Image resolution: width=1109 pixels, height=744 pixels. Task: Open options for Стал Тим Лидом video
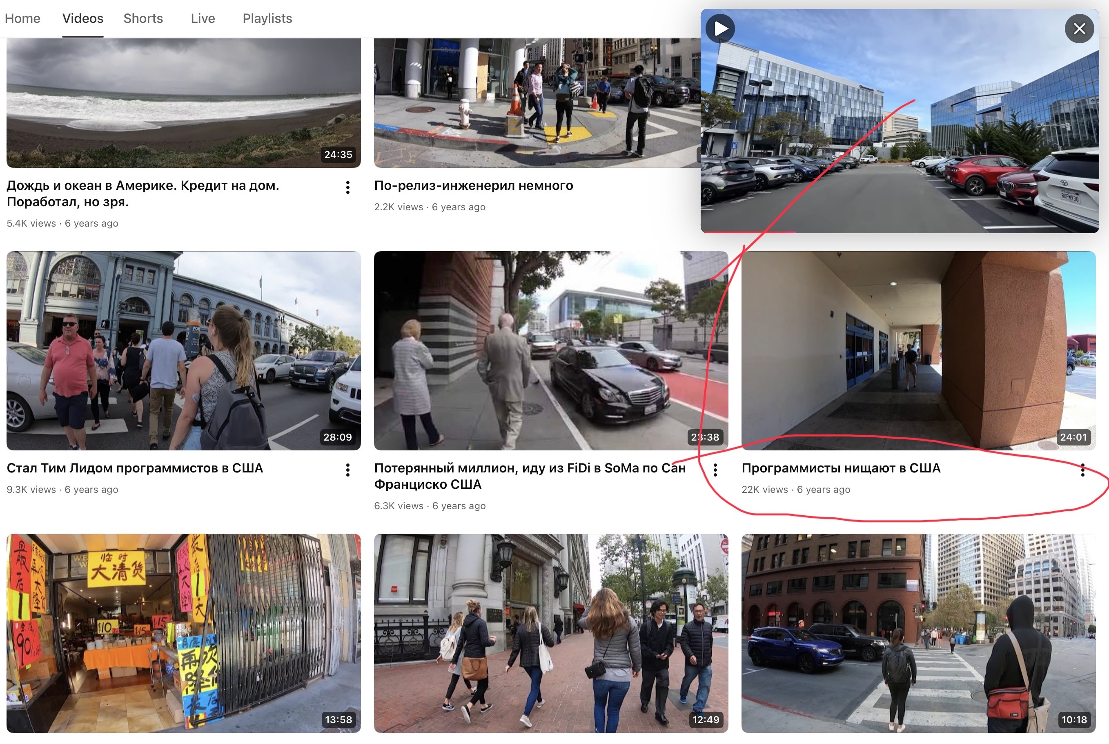[348, 470]
